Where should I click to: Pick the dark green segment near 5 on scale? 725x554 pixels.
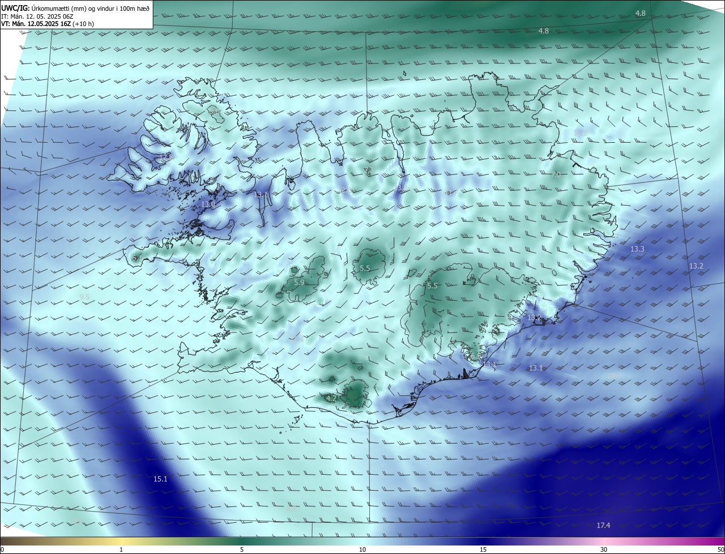[x=242, y=541]
